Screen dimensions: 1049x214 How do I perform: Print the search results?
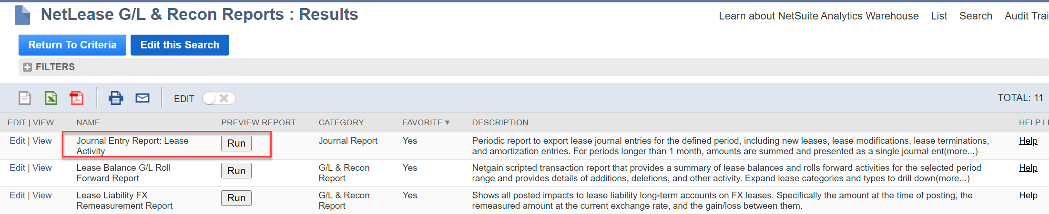point(116,98)
